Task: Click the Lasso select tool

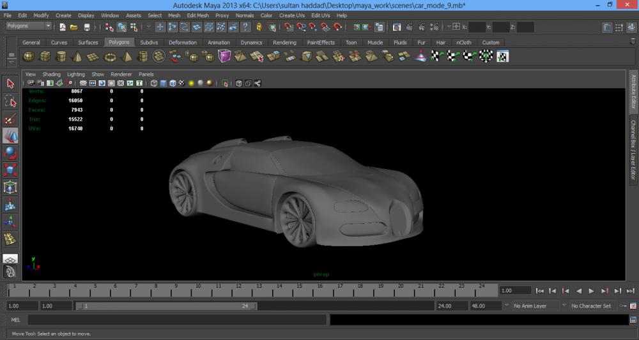Action: [10, 101]
